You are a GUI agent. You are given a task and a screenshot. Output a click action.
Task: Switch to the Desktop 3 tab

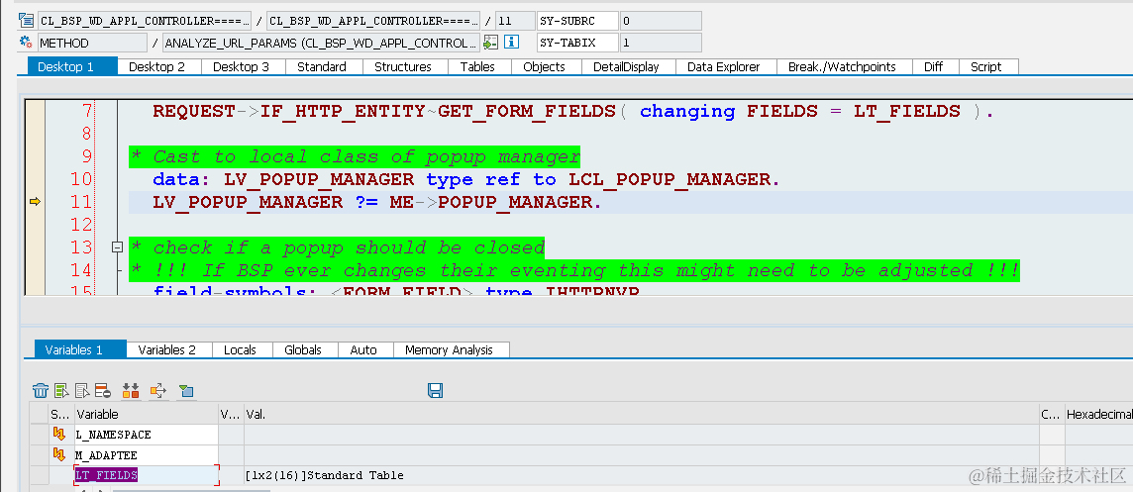[242, 66]
